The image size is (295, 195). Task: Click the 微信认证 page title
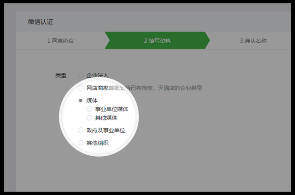click(40, 22)
